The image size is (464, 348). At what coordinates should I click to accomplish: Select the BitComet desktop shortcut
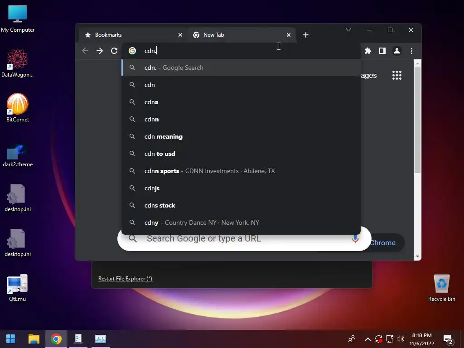pos(18,108)
